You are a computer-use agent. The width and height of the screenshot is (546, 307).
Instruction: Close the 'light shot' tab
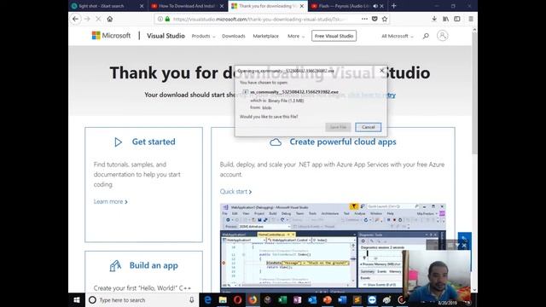142,6
